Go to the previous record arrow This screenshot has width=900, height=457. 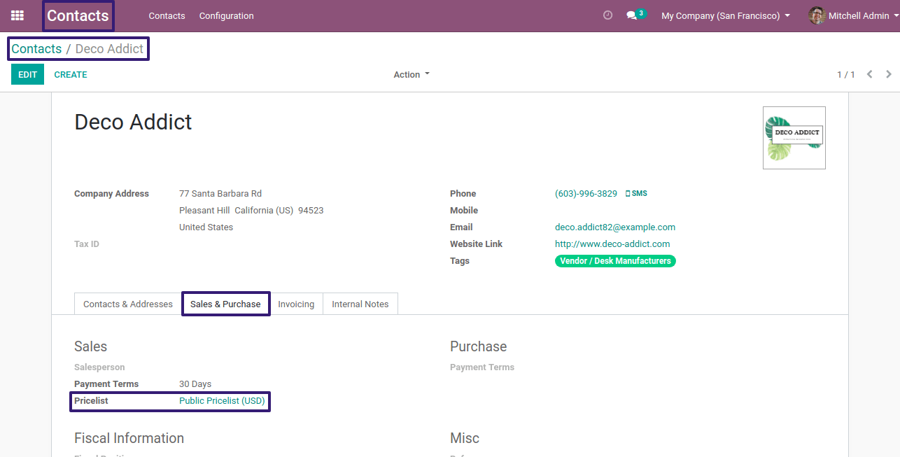[x=869, y=74]
